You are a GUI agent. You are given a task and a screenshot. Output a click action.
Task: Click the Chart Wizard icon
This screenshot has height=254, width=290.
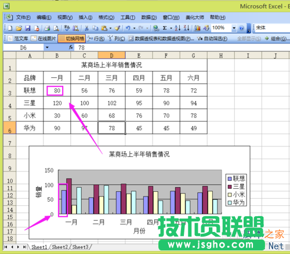(197, 28)
